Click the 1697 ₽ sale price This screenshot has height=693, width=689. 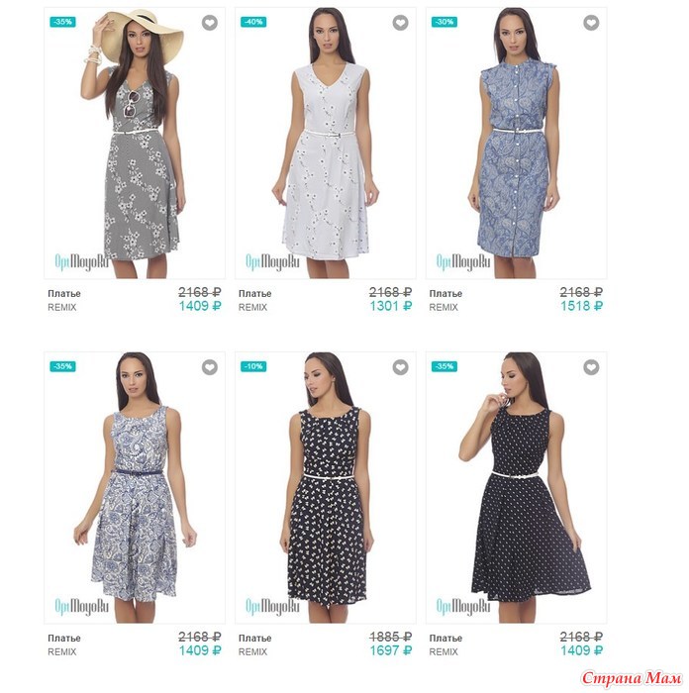tap(391, 650)
